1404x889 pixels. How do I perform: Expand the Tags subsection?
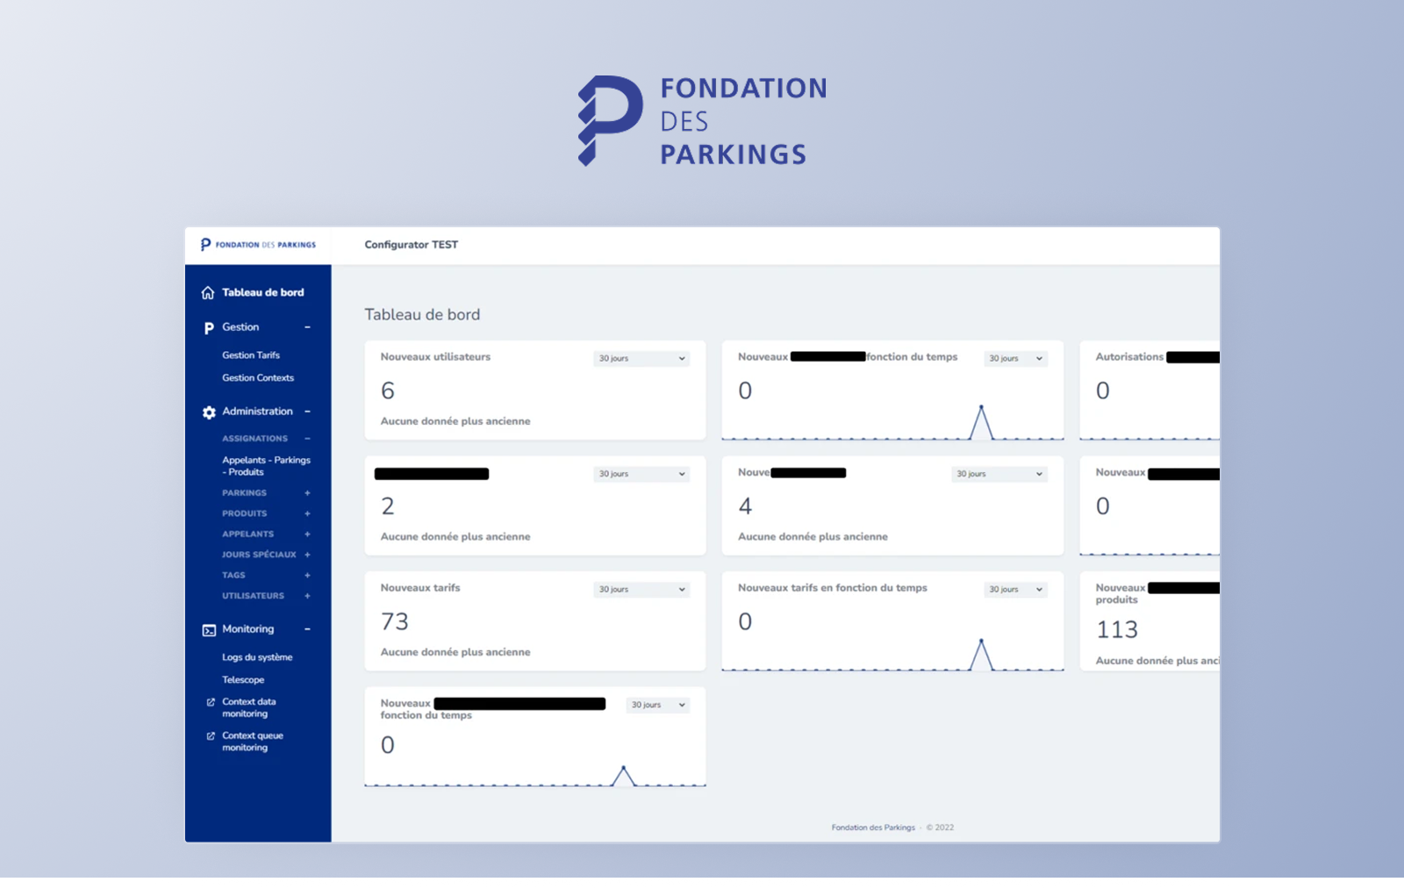point(307,576)
